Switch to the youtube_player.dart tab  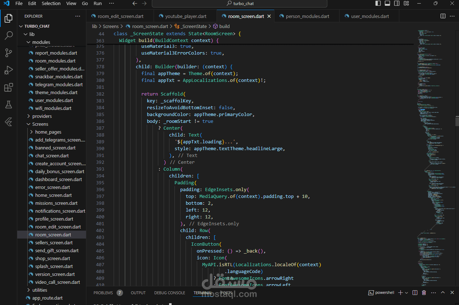[x=186, y=16]
